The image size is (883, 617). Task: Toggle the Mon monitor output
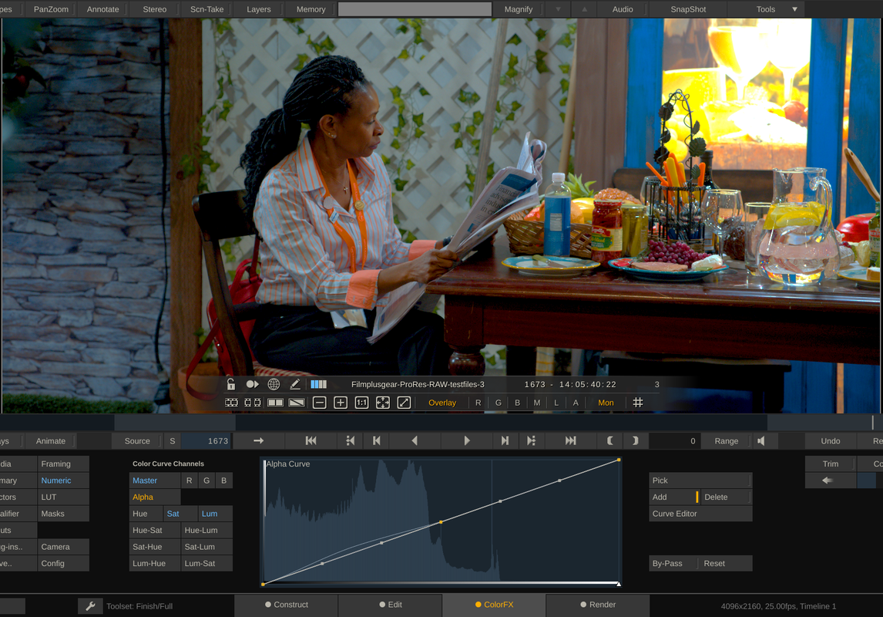[606, 403]
